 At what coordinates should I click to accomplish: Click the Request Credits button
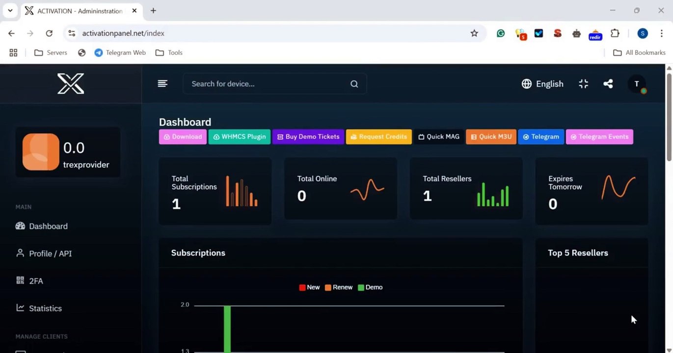pos(378,137)
